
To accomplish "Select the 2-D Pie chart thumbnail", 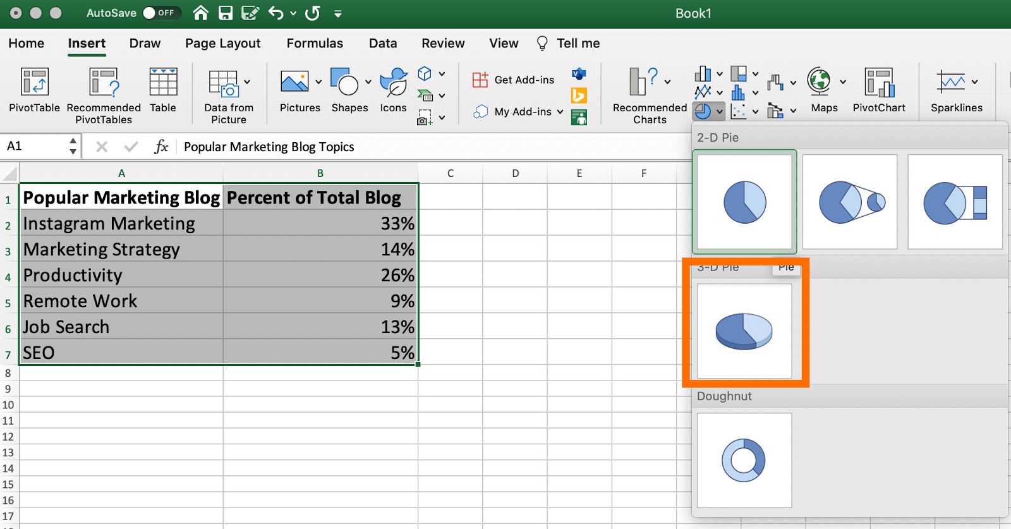I will coord(744,202).
